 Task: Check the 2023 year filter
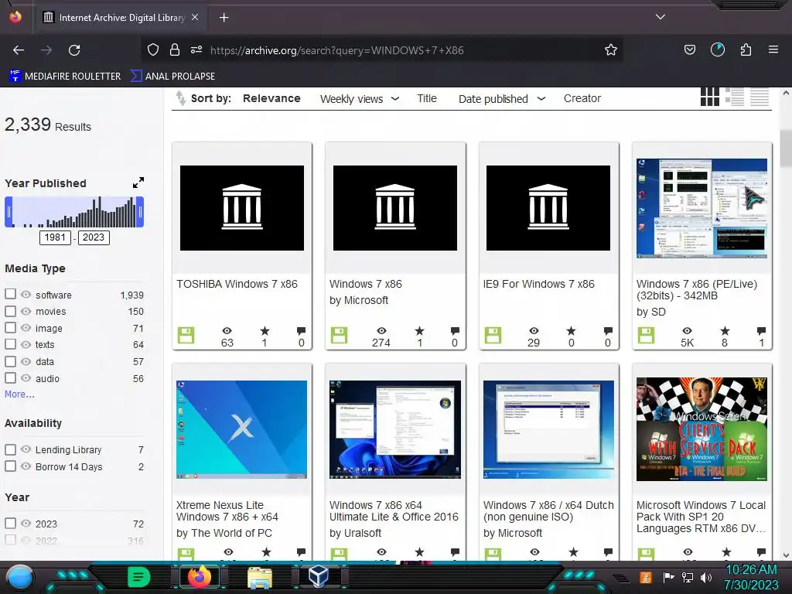10,524
